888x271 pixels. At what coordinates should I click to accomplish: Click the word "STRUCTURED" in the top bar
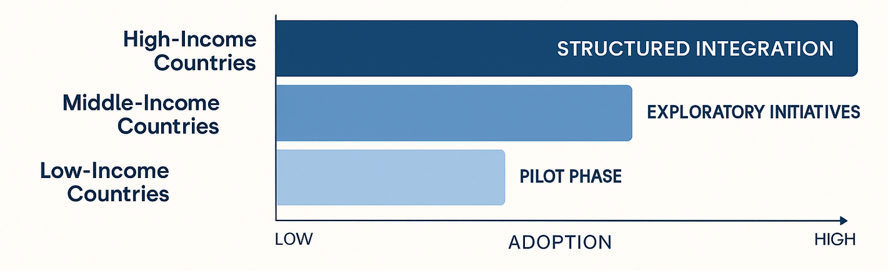620,49
